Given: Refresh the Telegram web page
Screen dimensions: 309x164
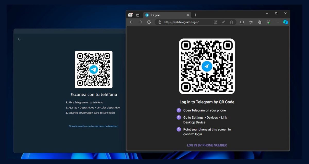Looking at the screenshot, I should pos(149,22).
